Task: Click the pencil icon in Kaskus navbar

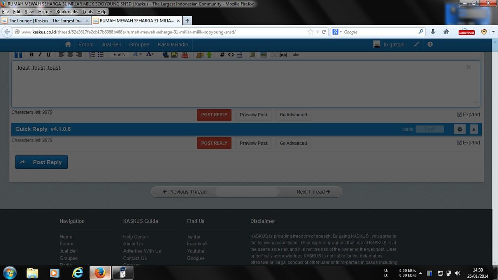Action: 416,44
